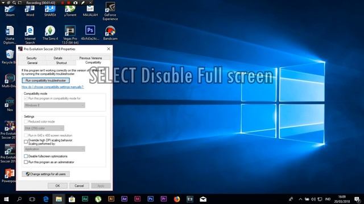Image resolution: width=364 pixels, height=204 pixels.
Task: Activate the recorder's pencil drawing tool
Action: (x=83, y=2)
